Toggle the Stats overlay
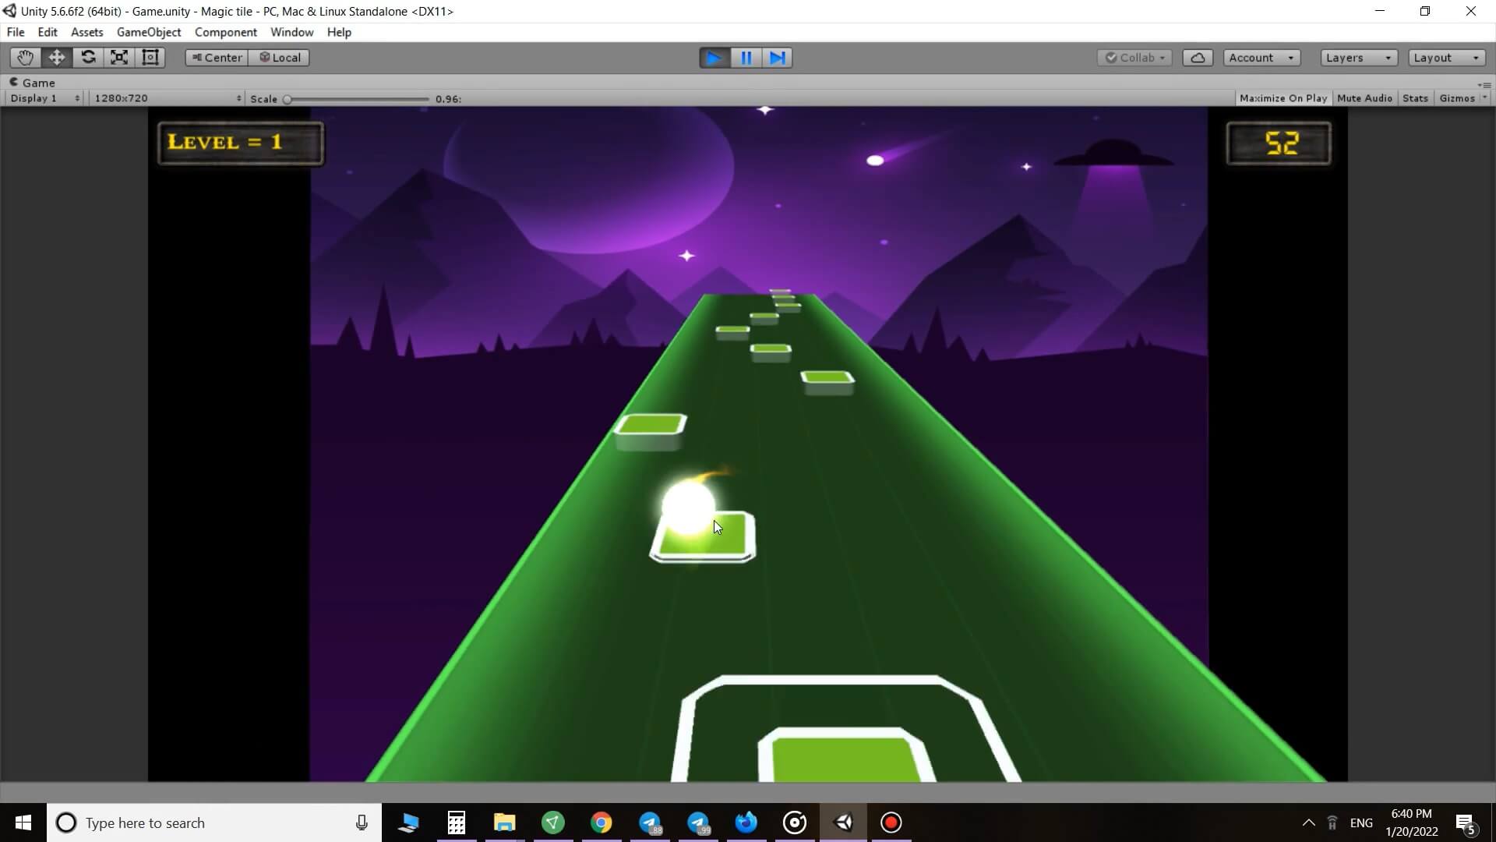Viewport: 1496px width, 842px height. pos(1415,98)
